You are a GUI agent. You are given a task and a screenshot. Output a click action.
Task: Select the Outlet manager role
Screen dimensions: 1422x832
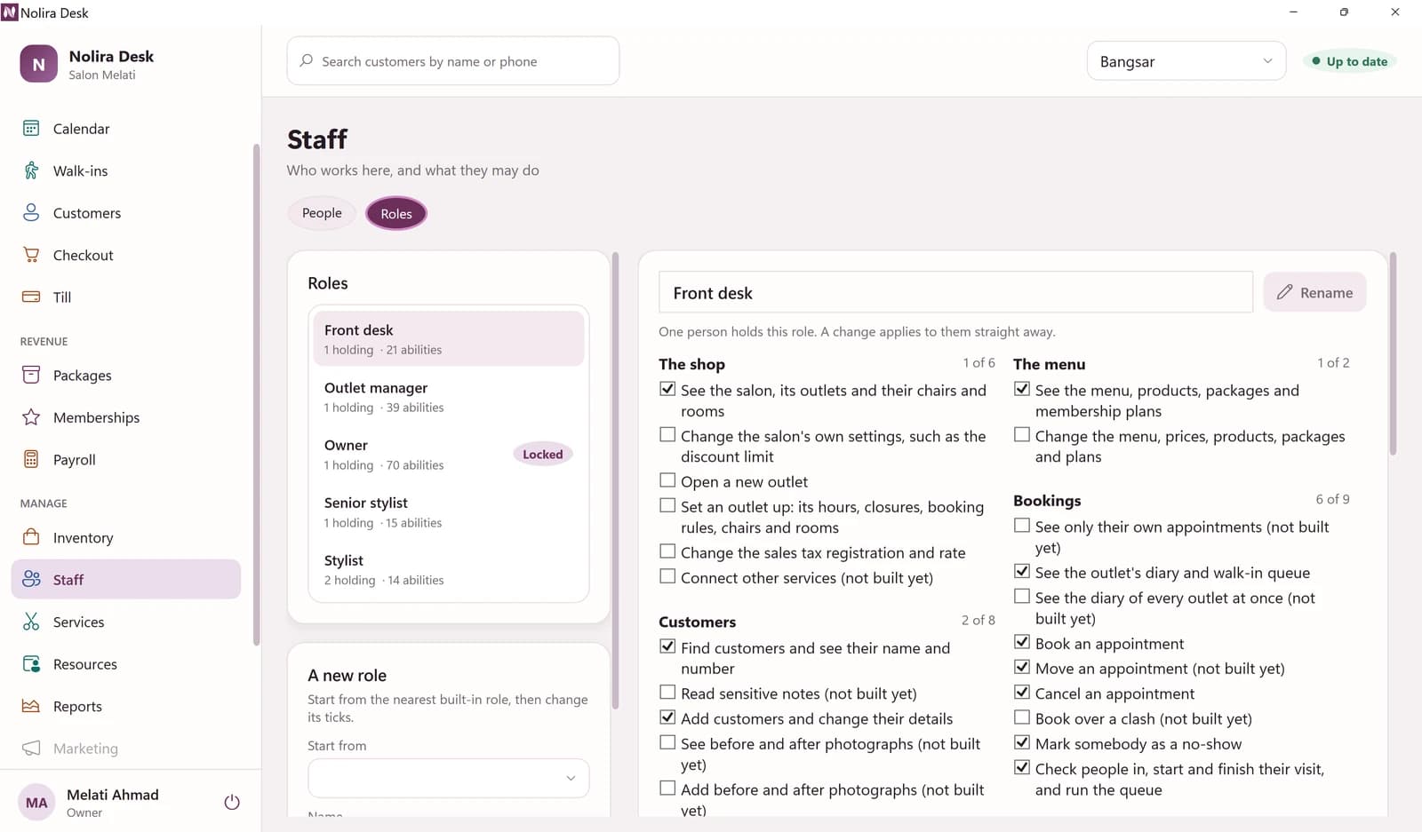click(x=448, y=397)
